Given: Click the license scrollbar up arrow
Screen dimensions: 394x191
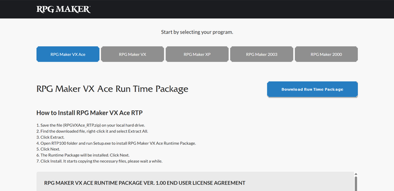Looking at the screenshot, I should click(356, 174).
